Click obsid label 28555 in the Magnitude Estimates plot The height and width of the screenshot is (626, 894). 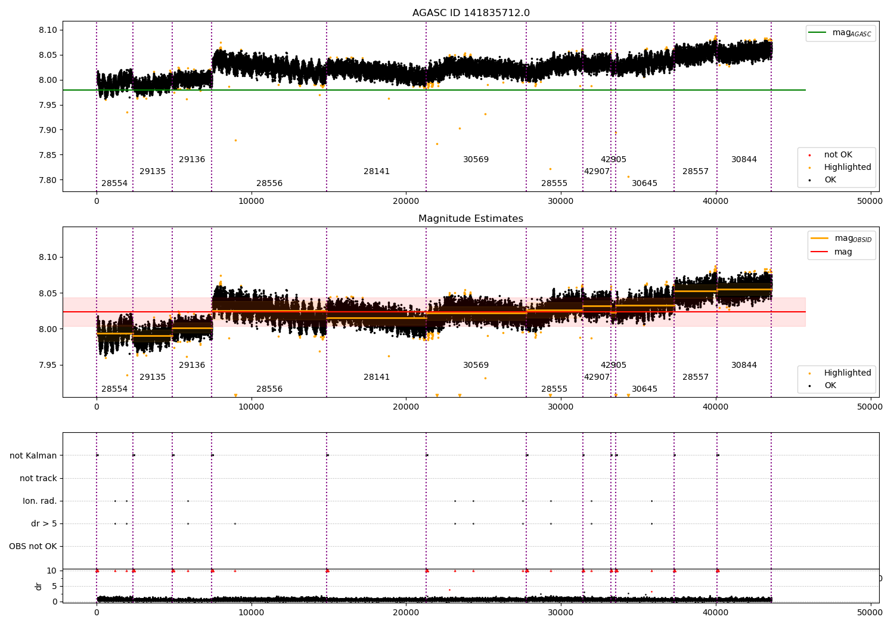(554, 389)
